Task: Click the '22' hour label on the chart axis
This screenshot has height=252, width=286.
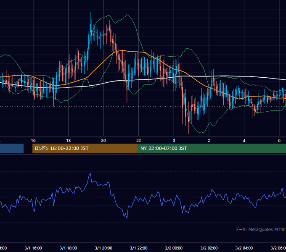Action: pos(139,141)
